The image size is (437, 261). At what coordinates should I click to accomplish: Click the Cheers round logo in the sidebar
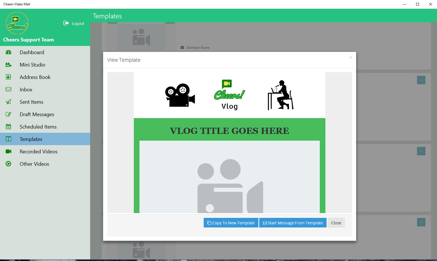pos(17,23)
